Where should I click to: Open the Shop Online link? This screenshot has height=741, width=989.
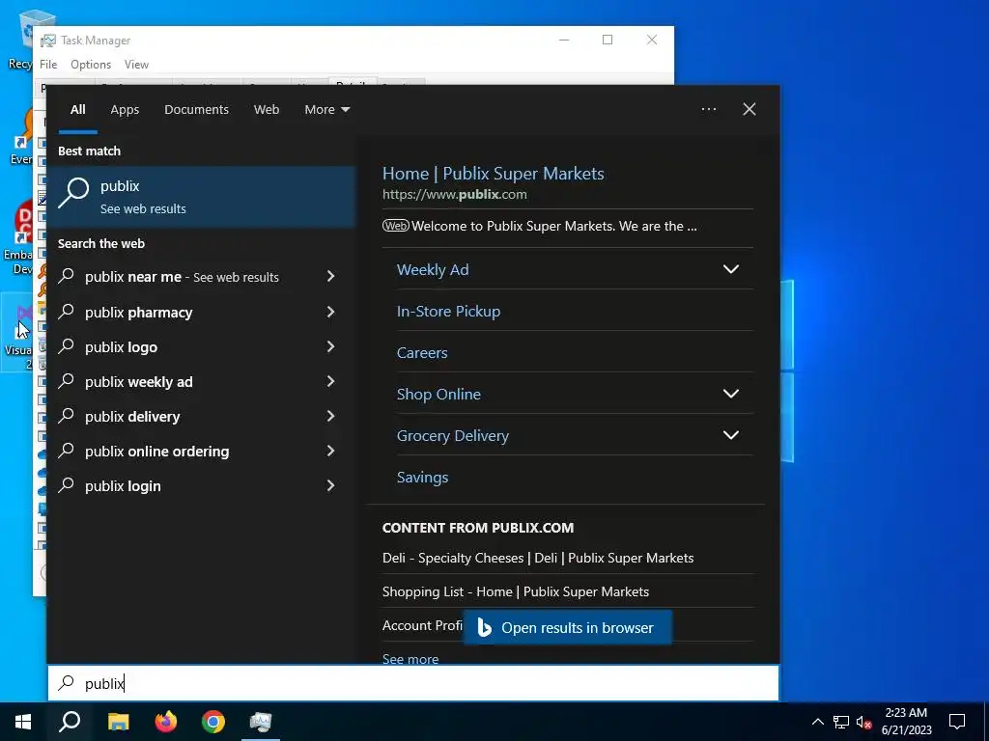point(438,394)
